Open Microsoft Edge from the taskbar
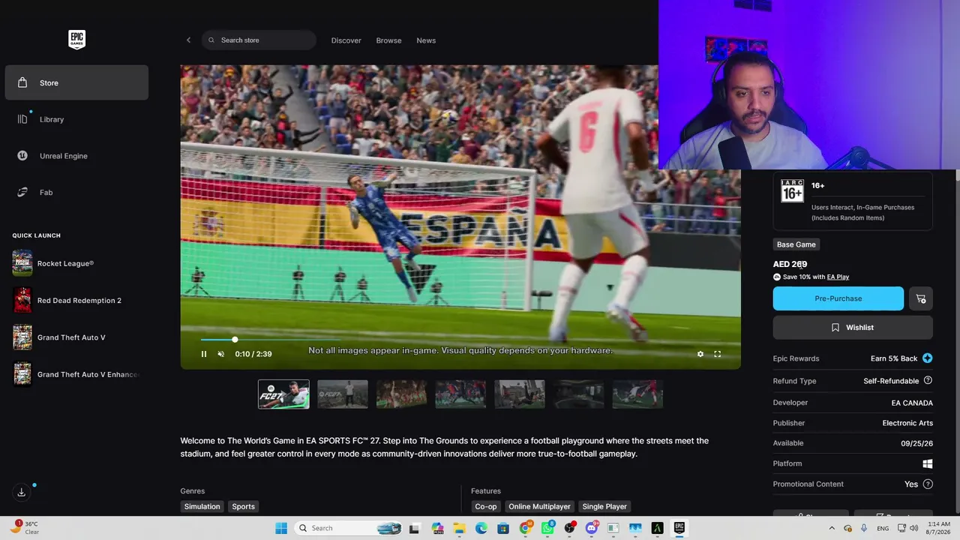 pyautogui.click(x=481, y=528)
